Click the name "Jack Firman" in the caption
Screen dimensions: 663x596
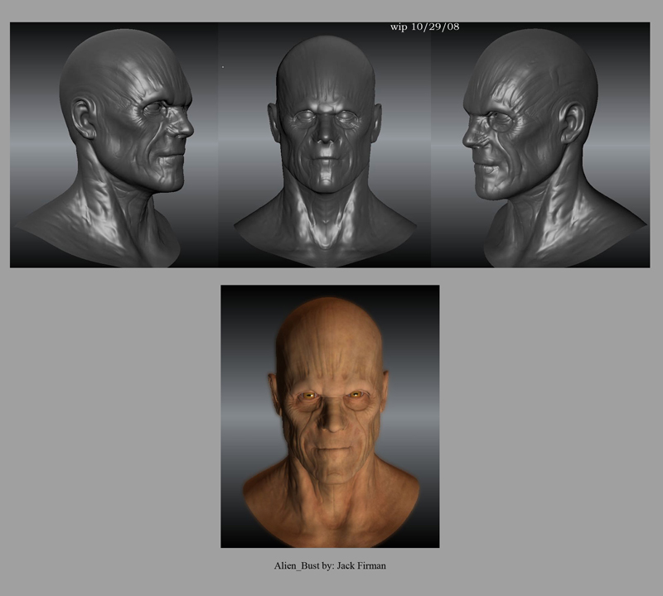pos(361,565)
